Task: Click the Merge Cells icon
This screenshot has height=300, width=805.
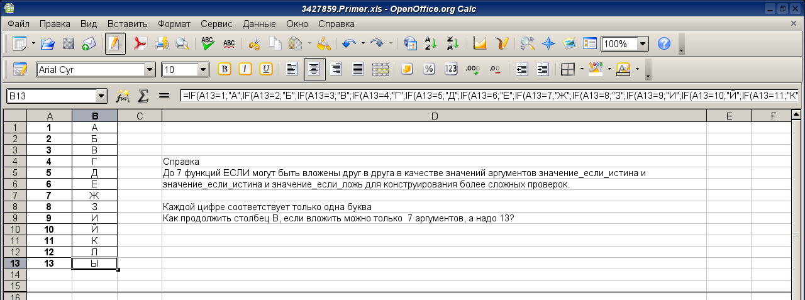Action: [x=380, y=69]
